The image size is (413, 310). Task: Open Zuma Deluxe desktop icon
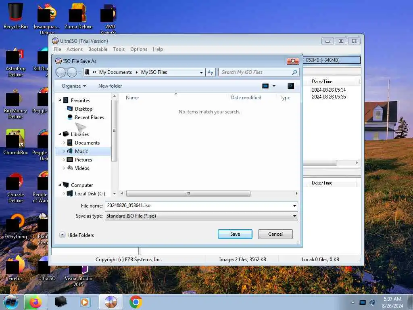79,16
